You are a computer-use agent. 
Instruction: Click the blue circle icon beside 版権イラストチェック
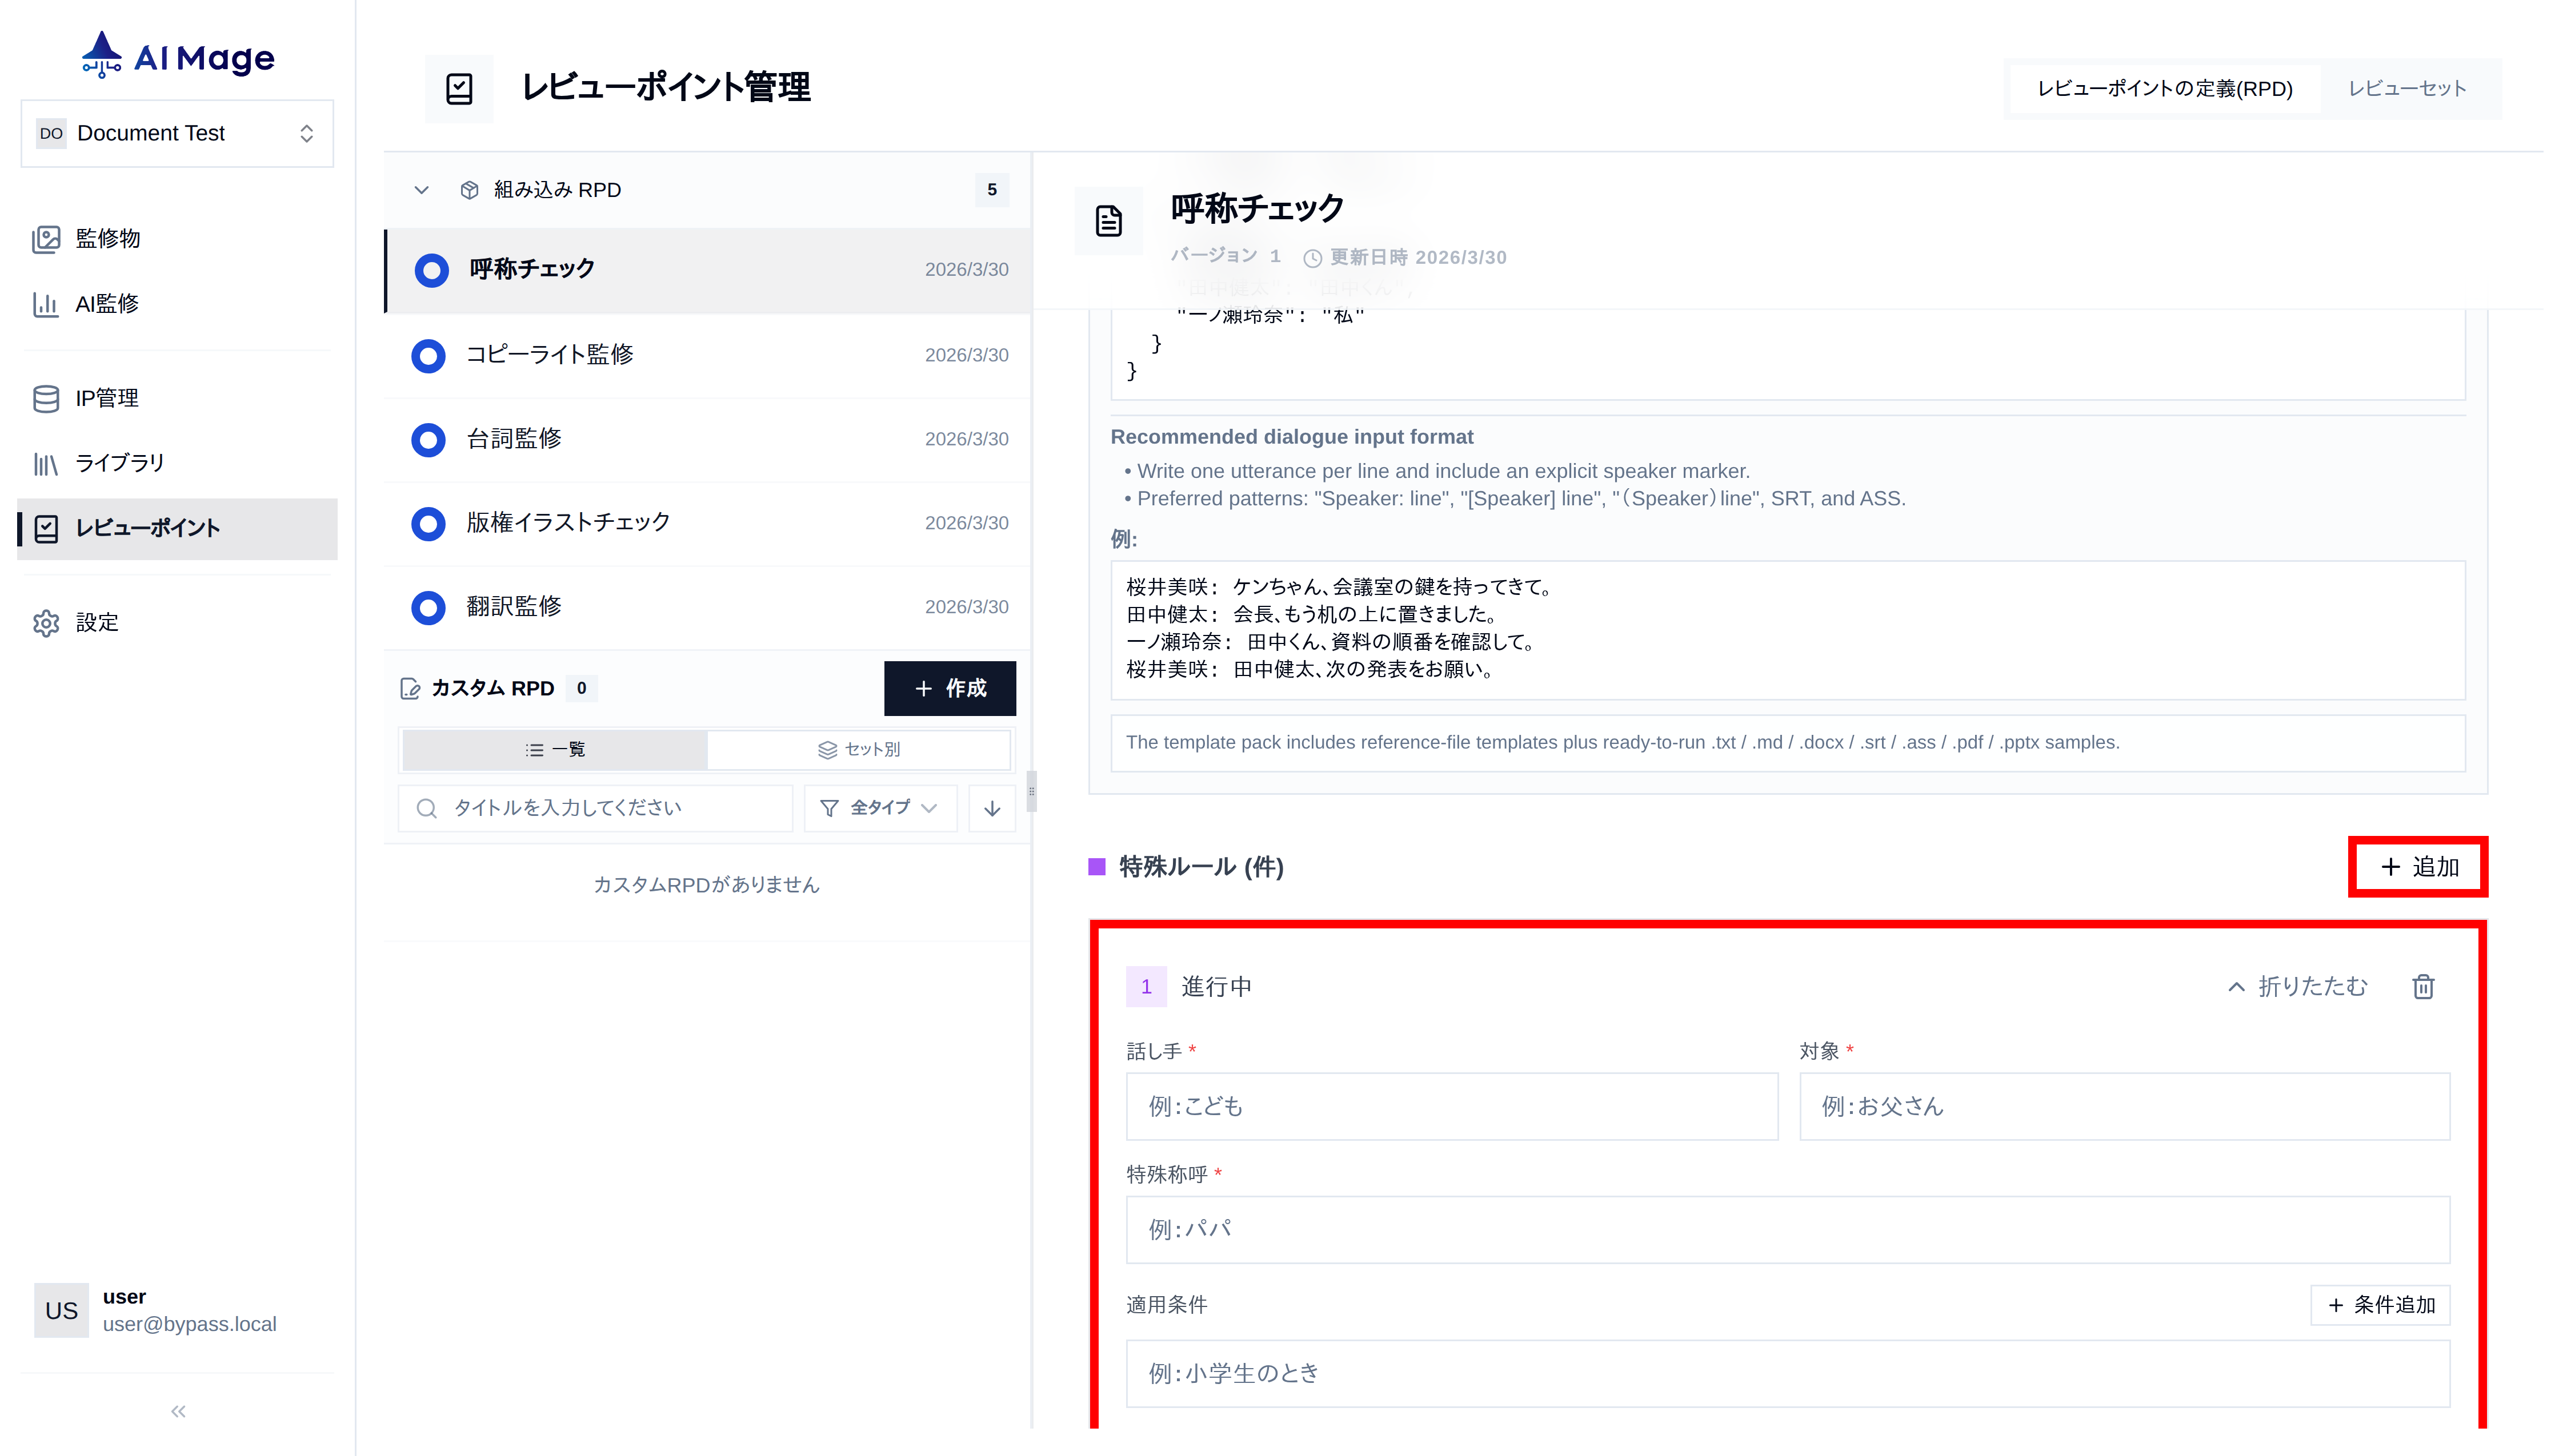[428, 523]
